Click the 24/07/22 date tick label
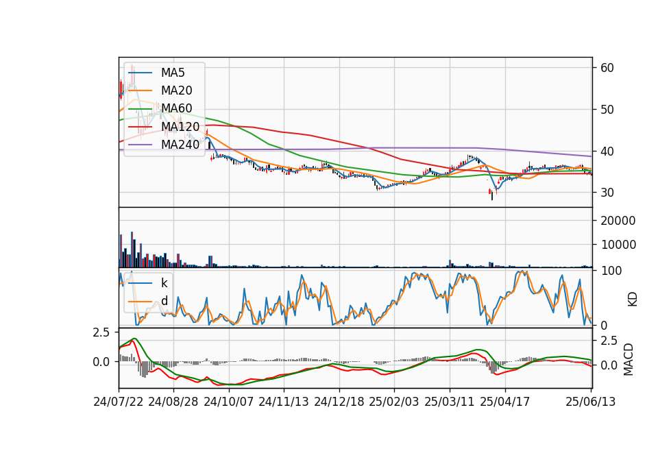This screenshot has height=473, width=658. tap(119, 402)
